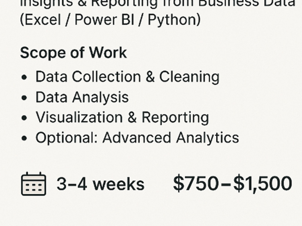This screenshot has height=226, width=302.
Task: Click the bullet before Visualization & Reporting
Action: click(24, 118)
